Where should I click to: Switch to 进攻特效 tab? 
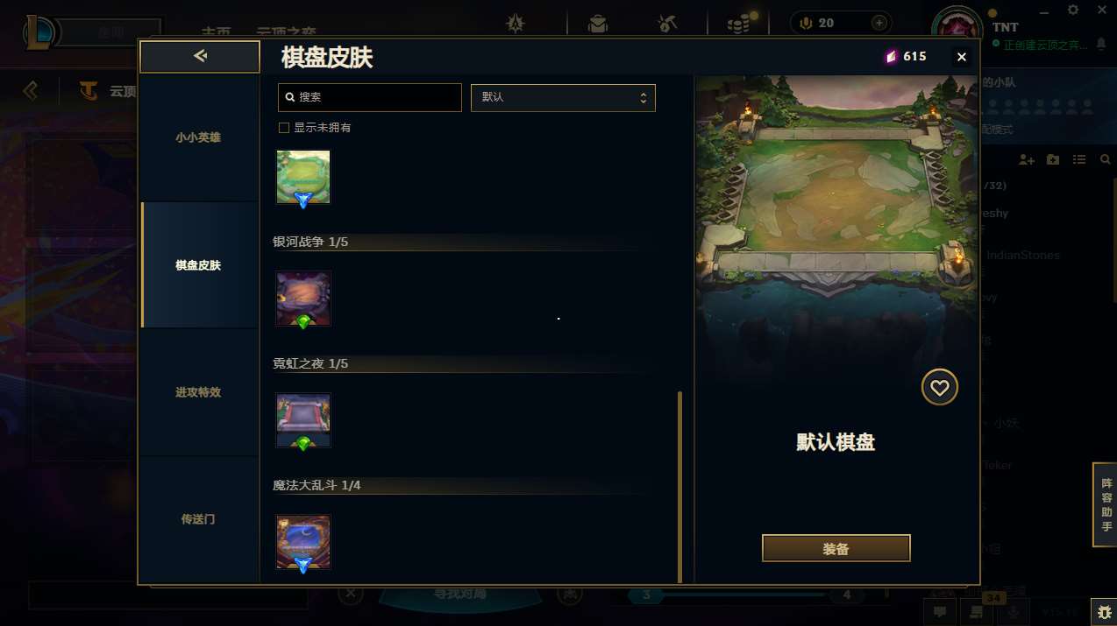point(198,392)
